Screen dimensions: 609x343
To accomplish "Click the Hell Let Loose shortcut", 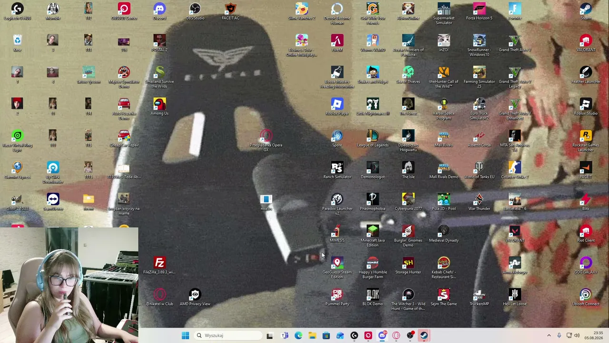I will (x=514, y=298).
